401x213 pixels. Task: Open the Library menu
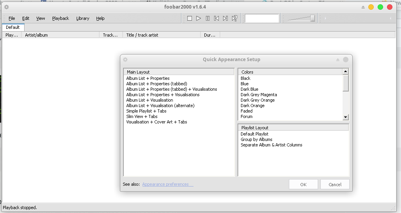tap(83, 18)
